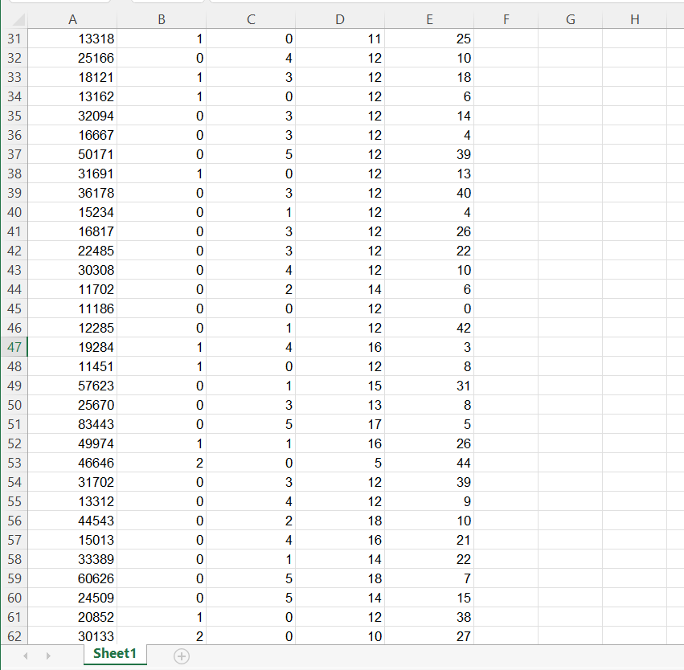Image resolution: width=684 pixels, height=670 pixels.
Task: Click cell containing 25670
Action: click(72, 406)
